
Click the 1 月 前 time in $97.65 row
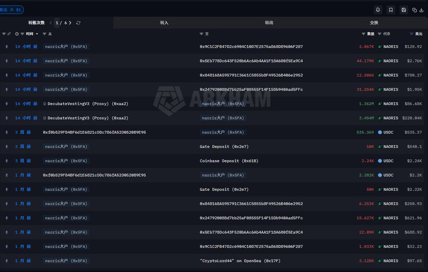click(23, 261)
